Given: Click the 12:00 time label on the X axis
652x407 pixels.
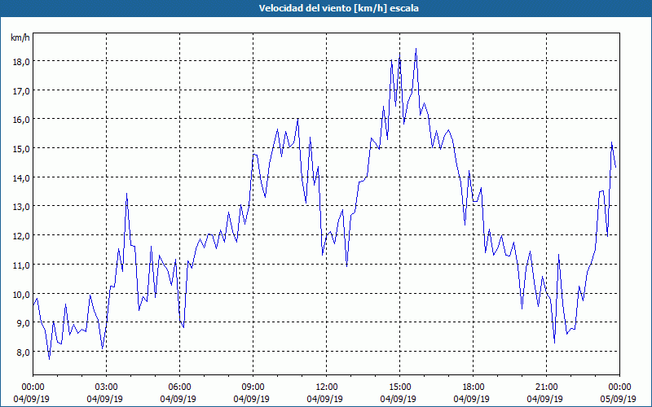Looking at the screenshot, I should point(327,387).
